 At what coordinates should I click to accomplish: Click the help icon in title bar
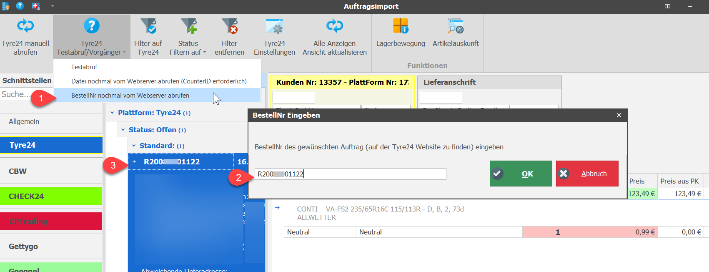pos(20,6)
